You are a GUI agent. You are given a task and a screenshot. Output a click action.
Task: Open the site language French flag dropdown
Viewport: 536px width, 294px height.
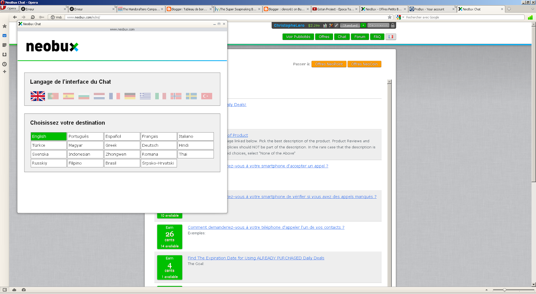(391, 37)
